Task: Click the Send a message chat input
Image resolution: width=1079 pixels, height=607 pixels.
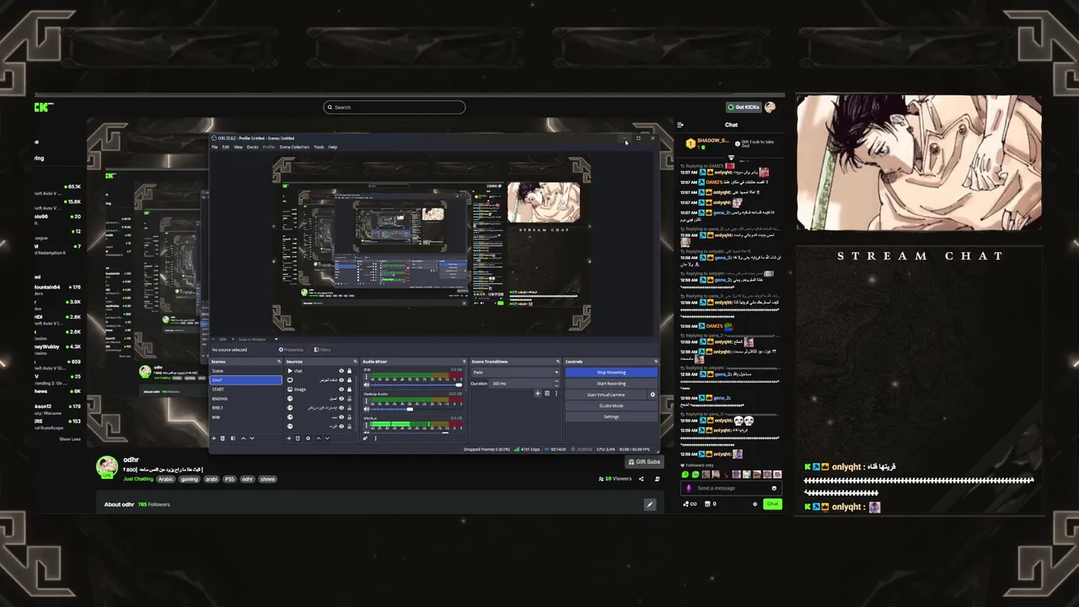Action: coord(731,488)
